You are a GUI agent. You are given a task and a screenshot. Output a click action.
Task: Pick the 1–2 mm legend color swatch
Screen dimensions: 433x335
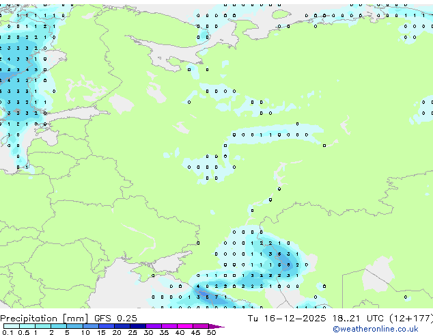(x=43, y=326)
